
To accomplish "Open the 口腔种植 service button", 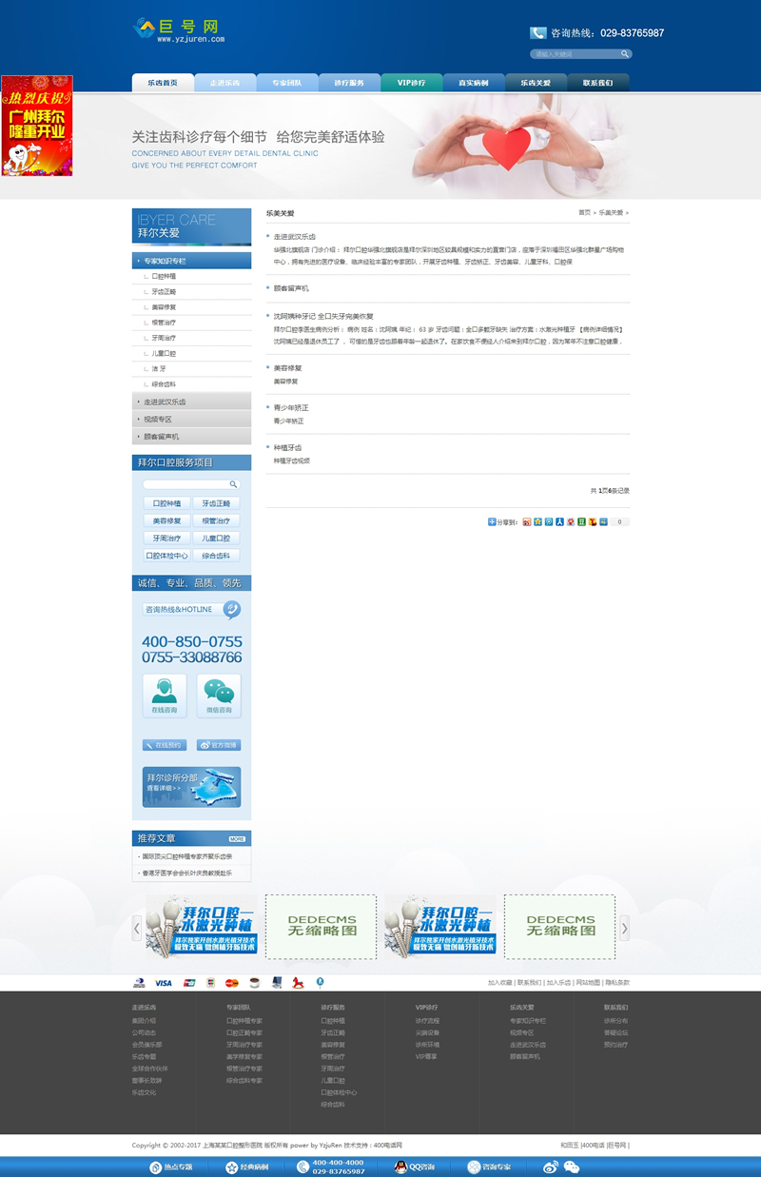I will point(166,503).
